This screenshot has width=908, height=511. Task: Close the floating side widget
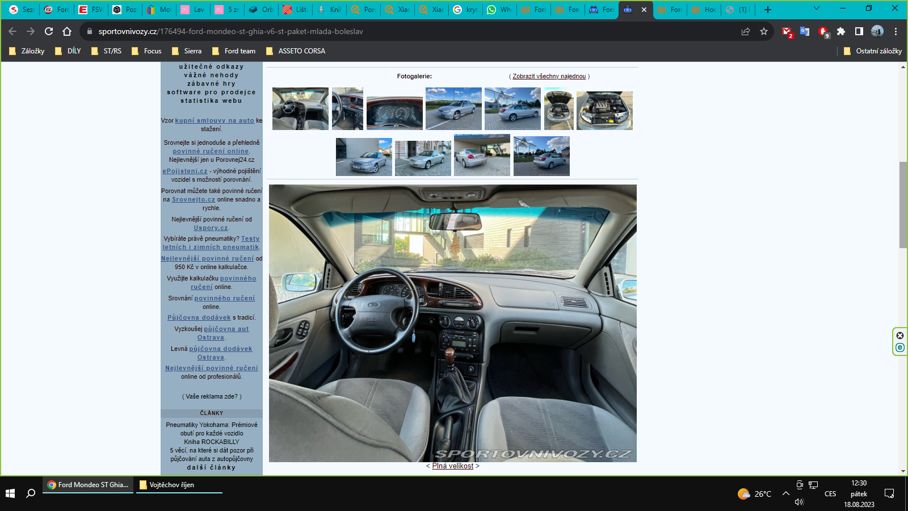(x=900, y=336)
